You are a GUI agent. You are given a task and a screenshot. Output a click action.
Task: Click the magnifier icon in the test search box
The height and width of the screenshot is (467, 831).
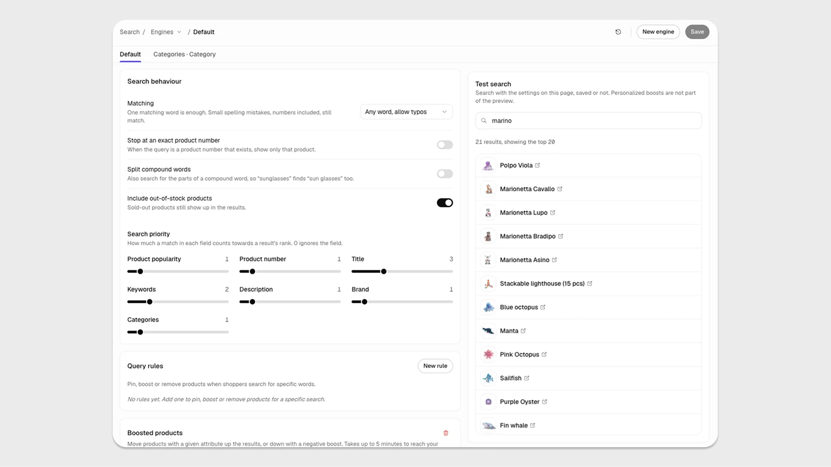click(x=484, y=121)
